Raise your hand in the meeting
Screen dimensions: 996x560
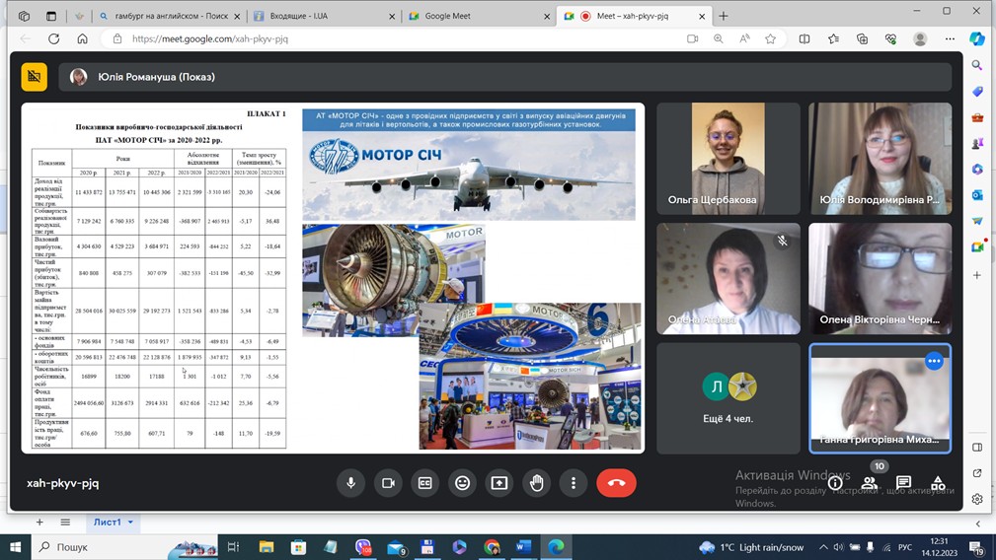[x=537, y=483]
